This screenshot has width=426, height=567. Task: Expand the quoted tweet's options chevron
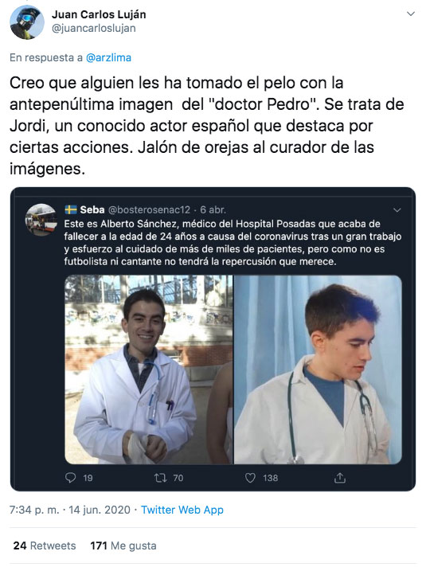tap(397, 209)
